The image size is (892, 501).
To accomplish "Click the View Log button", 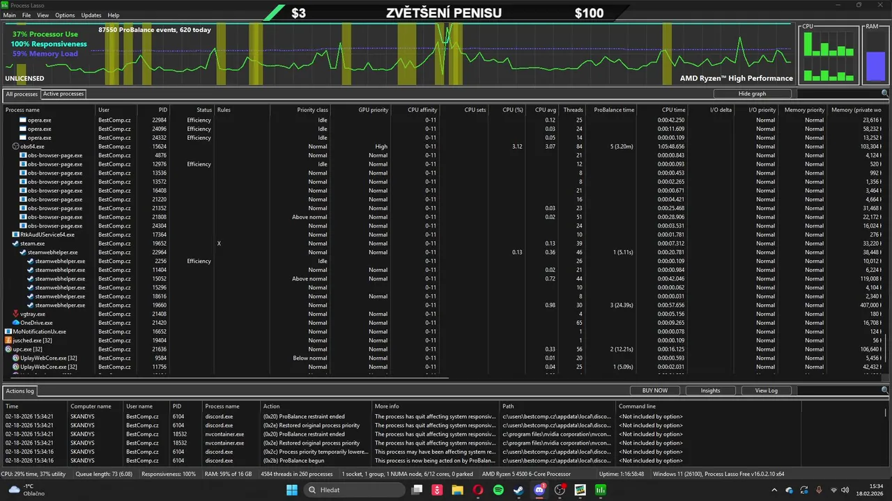I will click(x=766, y=390).
